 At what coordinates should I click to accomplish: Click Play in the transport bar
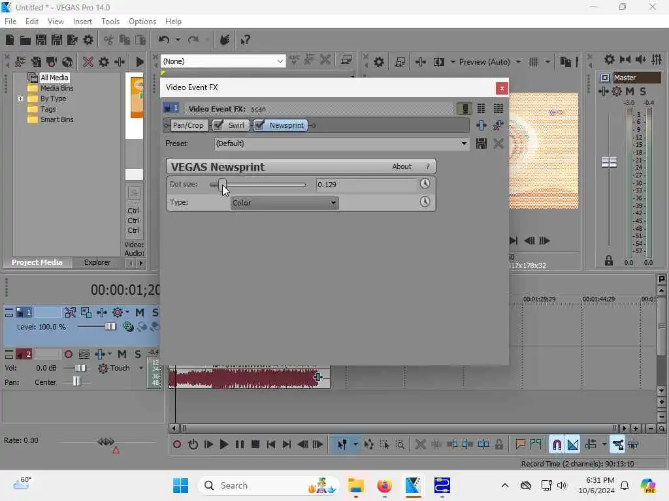tap(223, 445)
